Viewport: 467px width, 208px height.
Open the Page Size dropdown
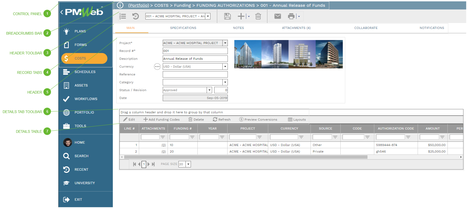[188, 164]
